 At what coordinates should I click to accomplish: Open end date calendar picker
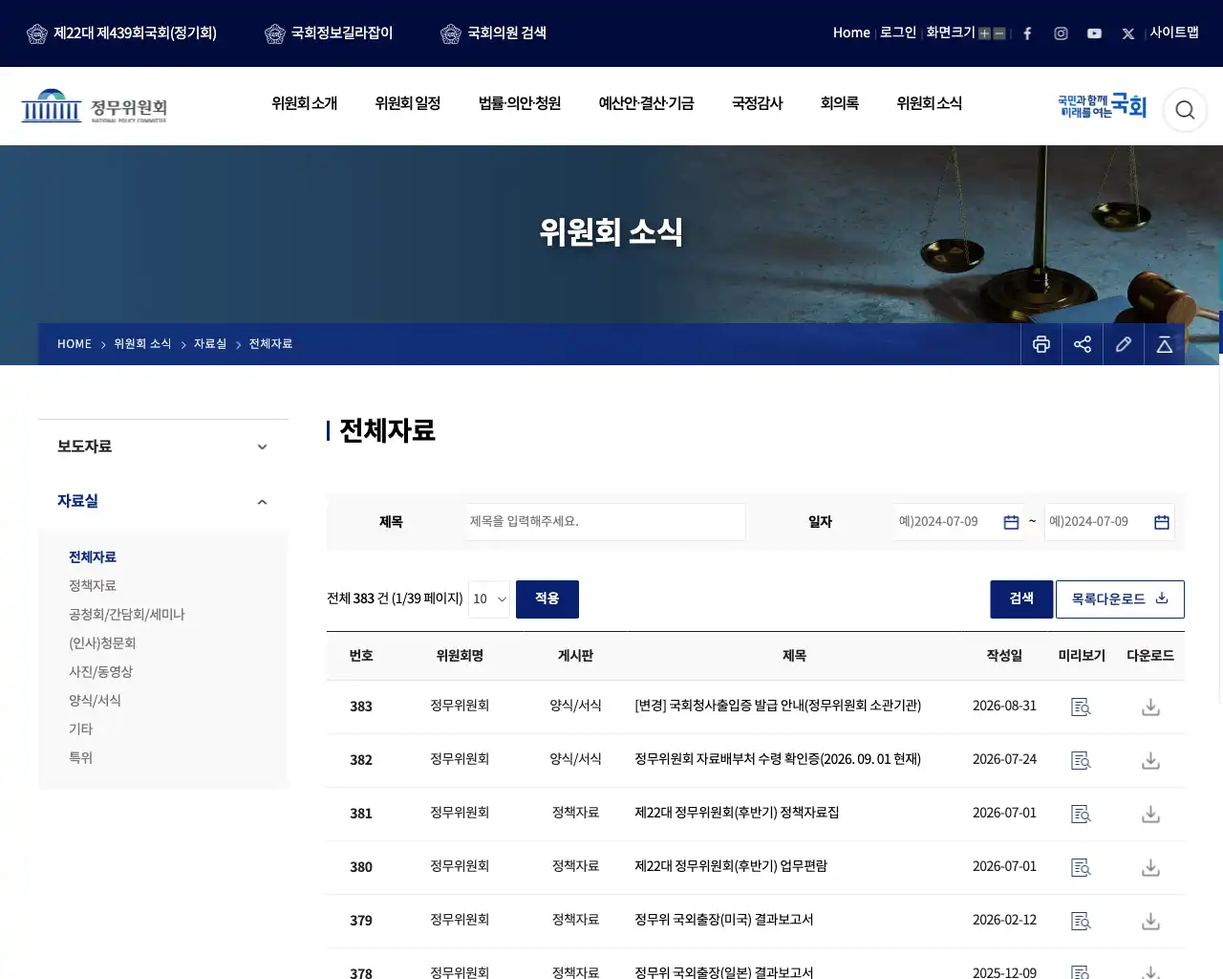[x=1162, y=522]
